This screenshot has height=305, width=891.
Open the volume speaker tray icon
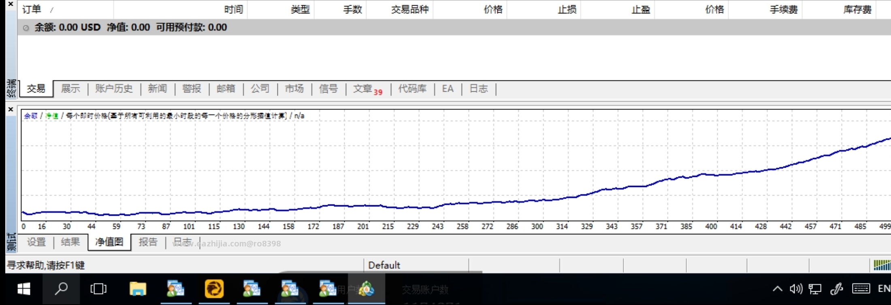click(796, 289)
